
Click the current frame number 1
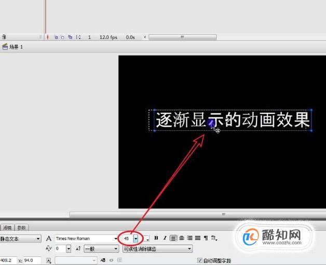click(x=89, y=37)
